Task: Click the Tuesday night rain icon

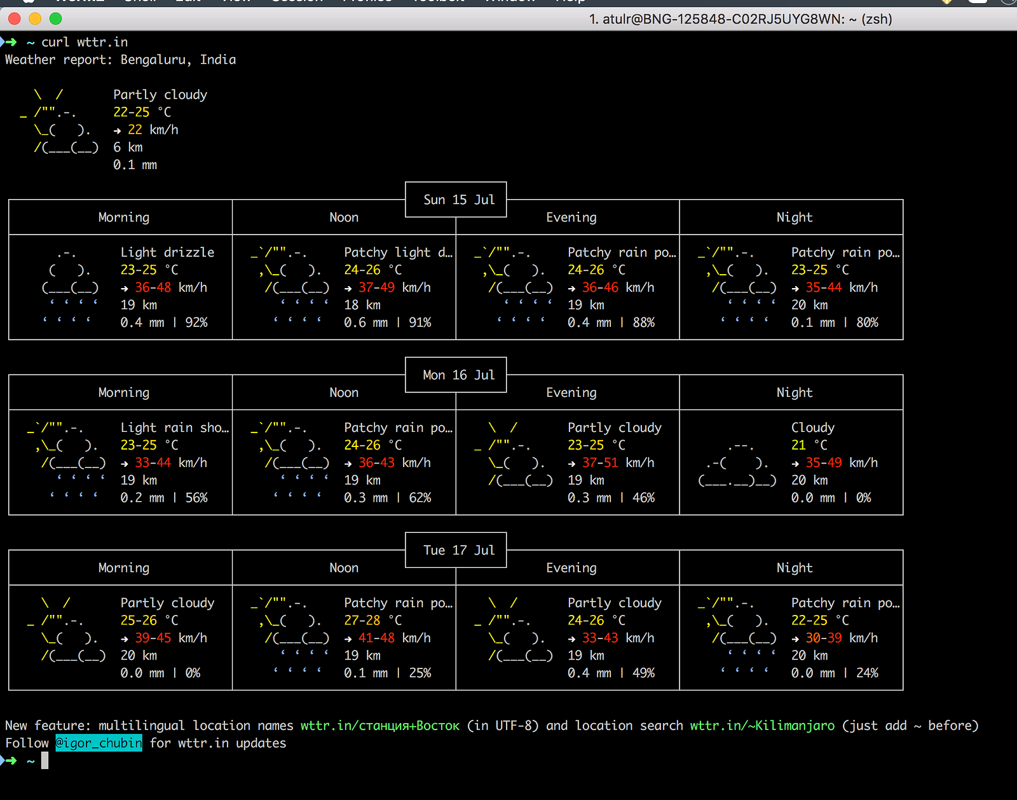Action: pyautogui.click(x=737, y=637)
